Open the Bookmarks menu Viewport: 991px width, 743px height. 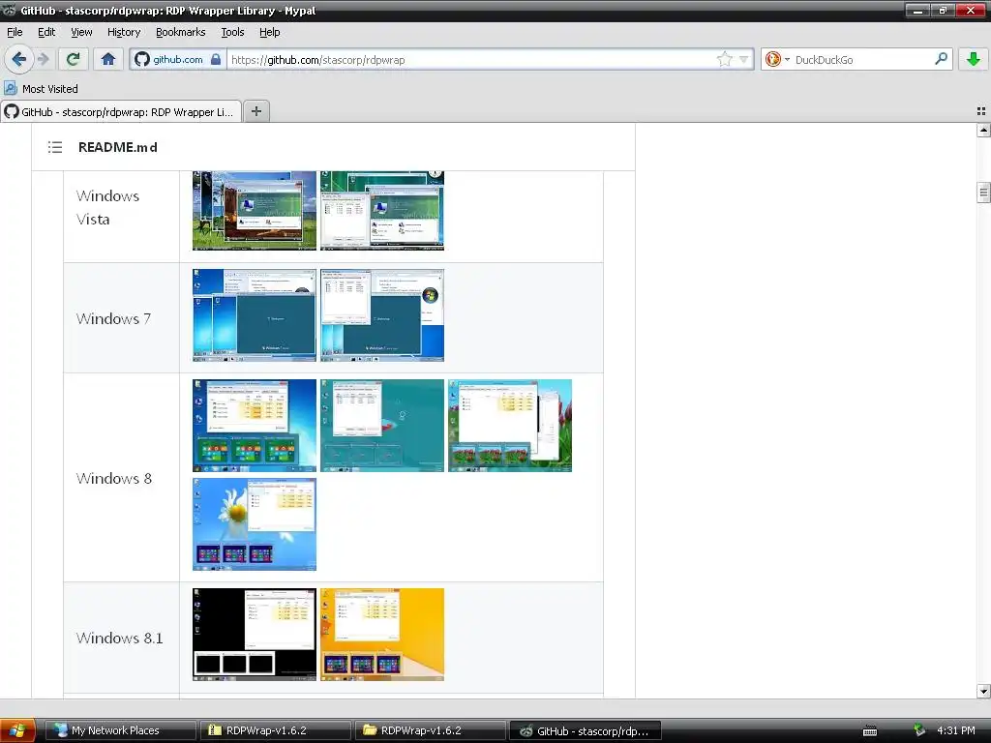[180, 32]
